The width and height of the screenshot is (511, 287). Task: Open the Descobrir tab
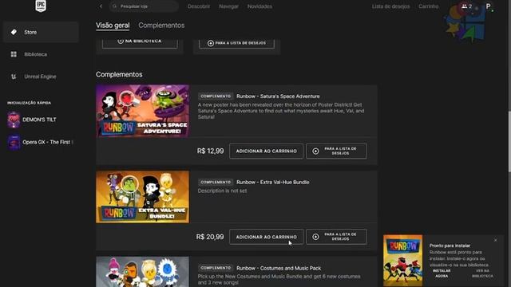pos(199,6)
